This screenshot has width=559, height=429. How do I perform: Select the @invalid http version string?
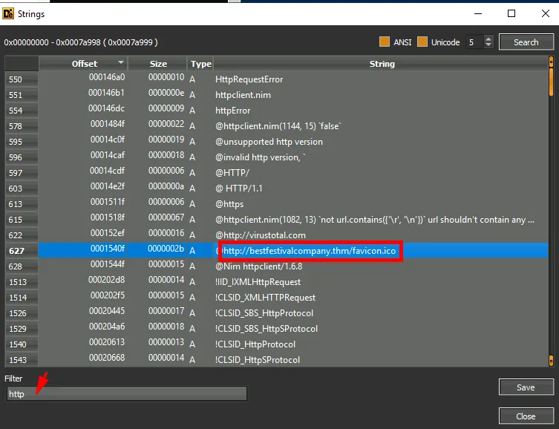(261, 157)
